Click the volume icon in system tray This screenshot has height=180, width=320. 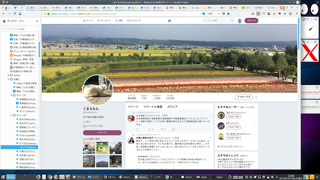(272, 177)
